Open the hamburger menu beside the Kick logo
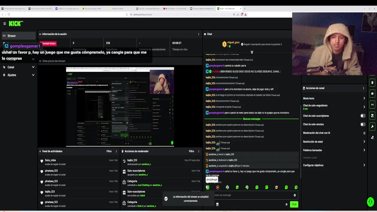The image size is (377, 212). click(x=5, y=24)
